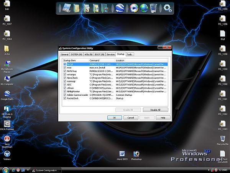Uncheck the msnmsgr startup item

(x=65, y=81)
